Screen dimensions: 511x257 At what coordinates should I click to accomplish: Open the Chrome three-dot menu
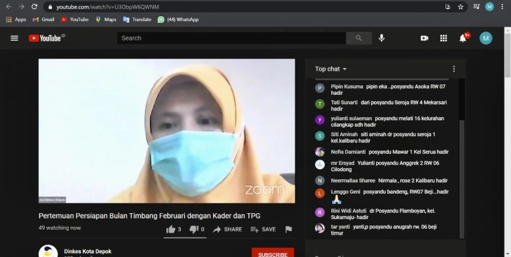coord(502,7)
